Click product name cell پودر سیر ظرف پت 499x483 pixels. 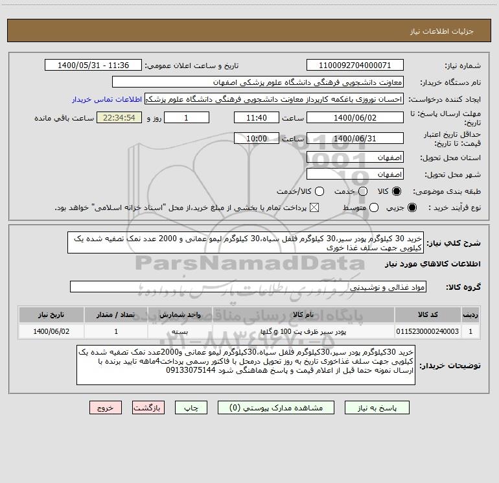[x=303, y=331]
